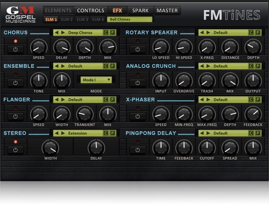The width and height of the screenshot is (269, 205).
Task: Switch to the SPARK tab
Action: [x=140, y=10]
